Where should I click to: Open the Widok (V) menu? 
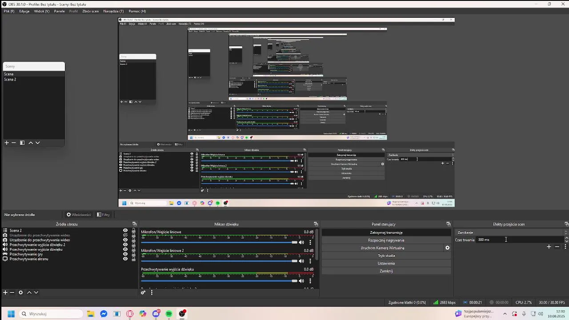click(42, 11)
